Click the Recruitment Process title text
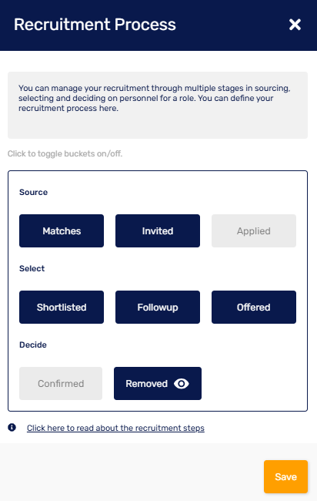 95,25
